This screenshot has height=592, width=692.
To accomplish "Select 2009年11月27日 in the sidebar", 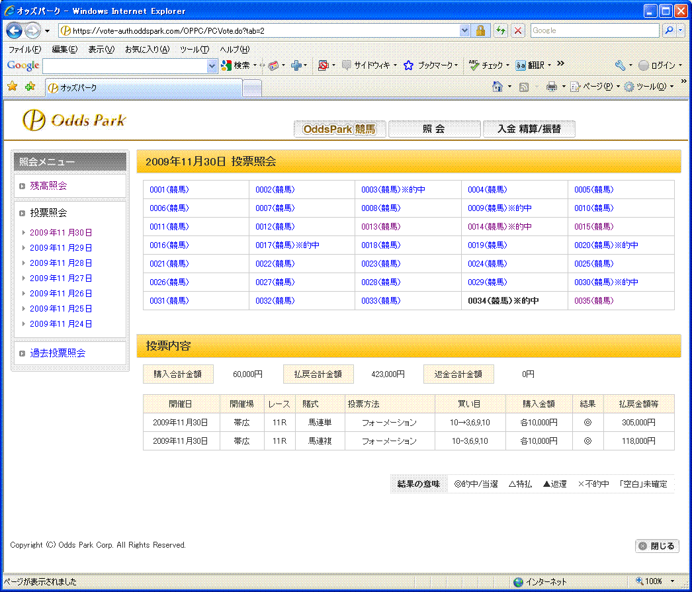I will click(61, 278).
